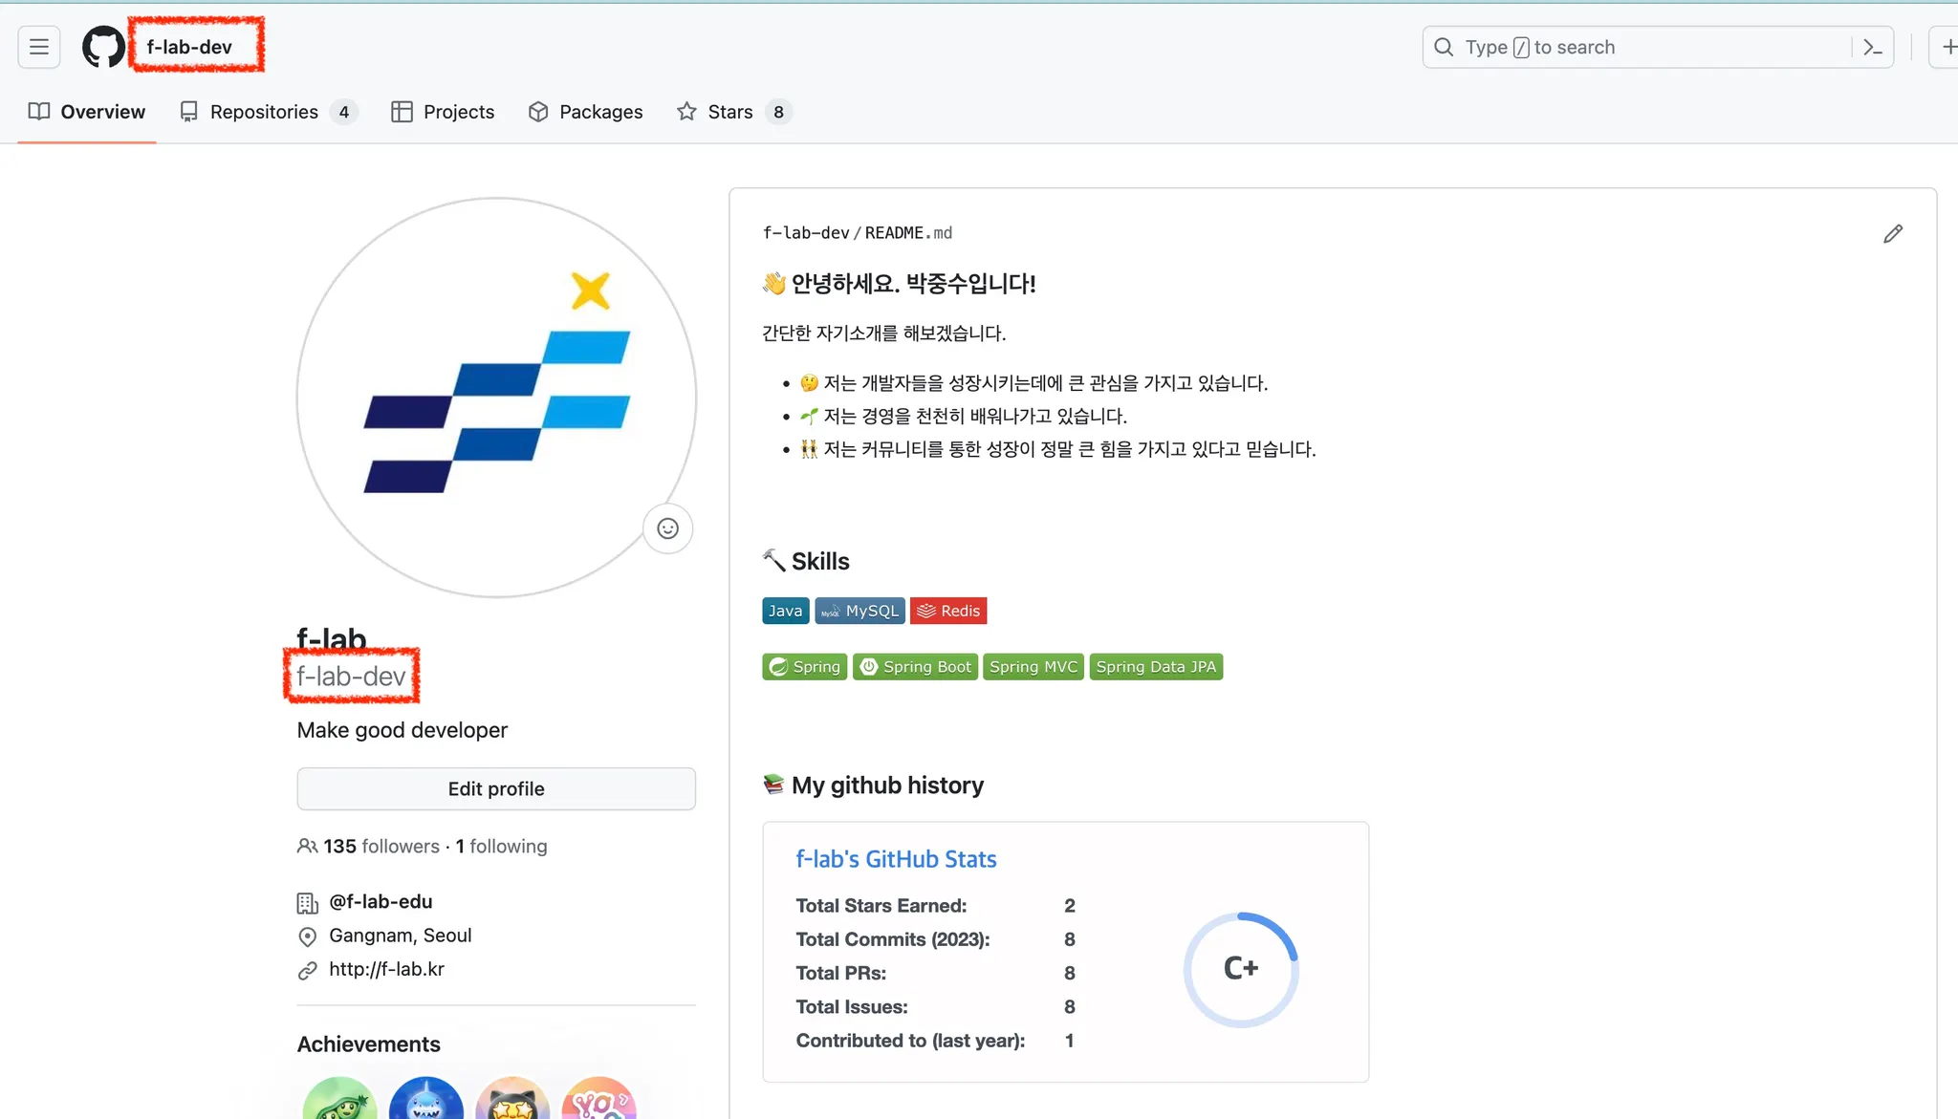The image size is (1958, 1119).
Task: Open the Overview tab
Action: [x=87, y=112]
